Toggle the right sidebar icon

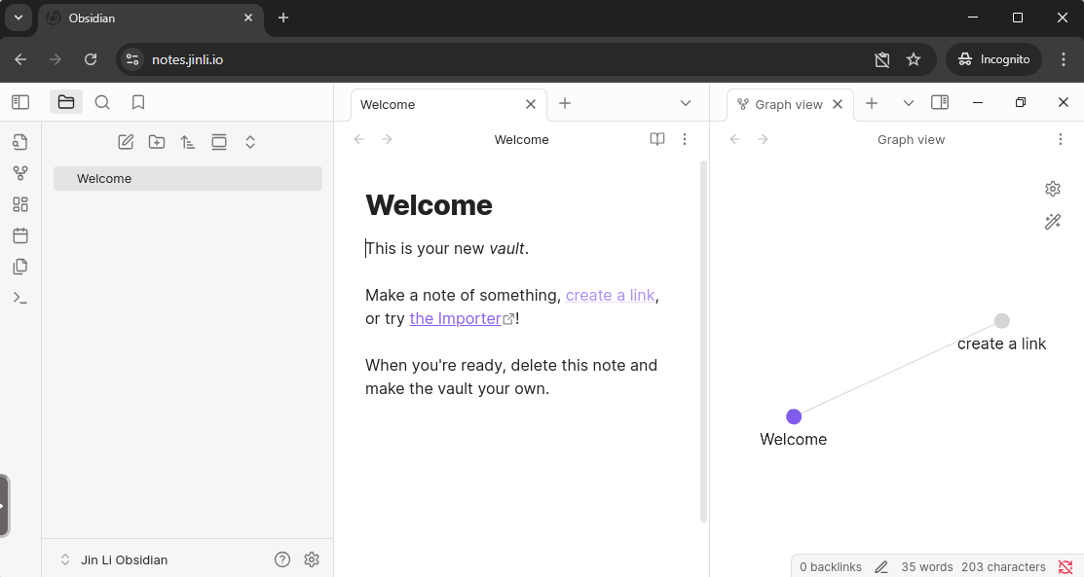940,102
